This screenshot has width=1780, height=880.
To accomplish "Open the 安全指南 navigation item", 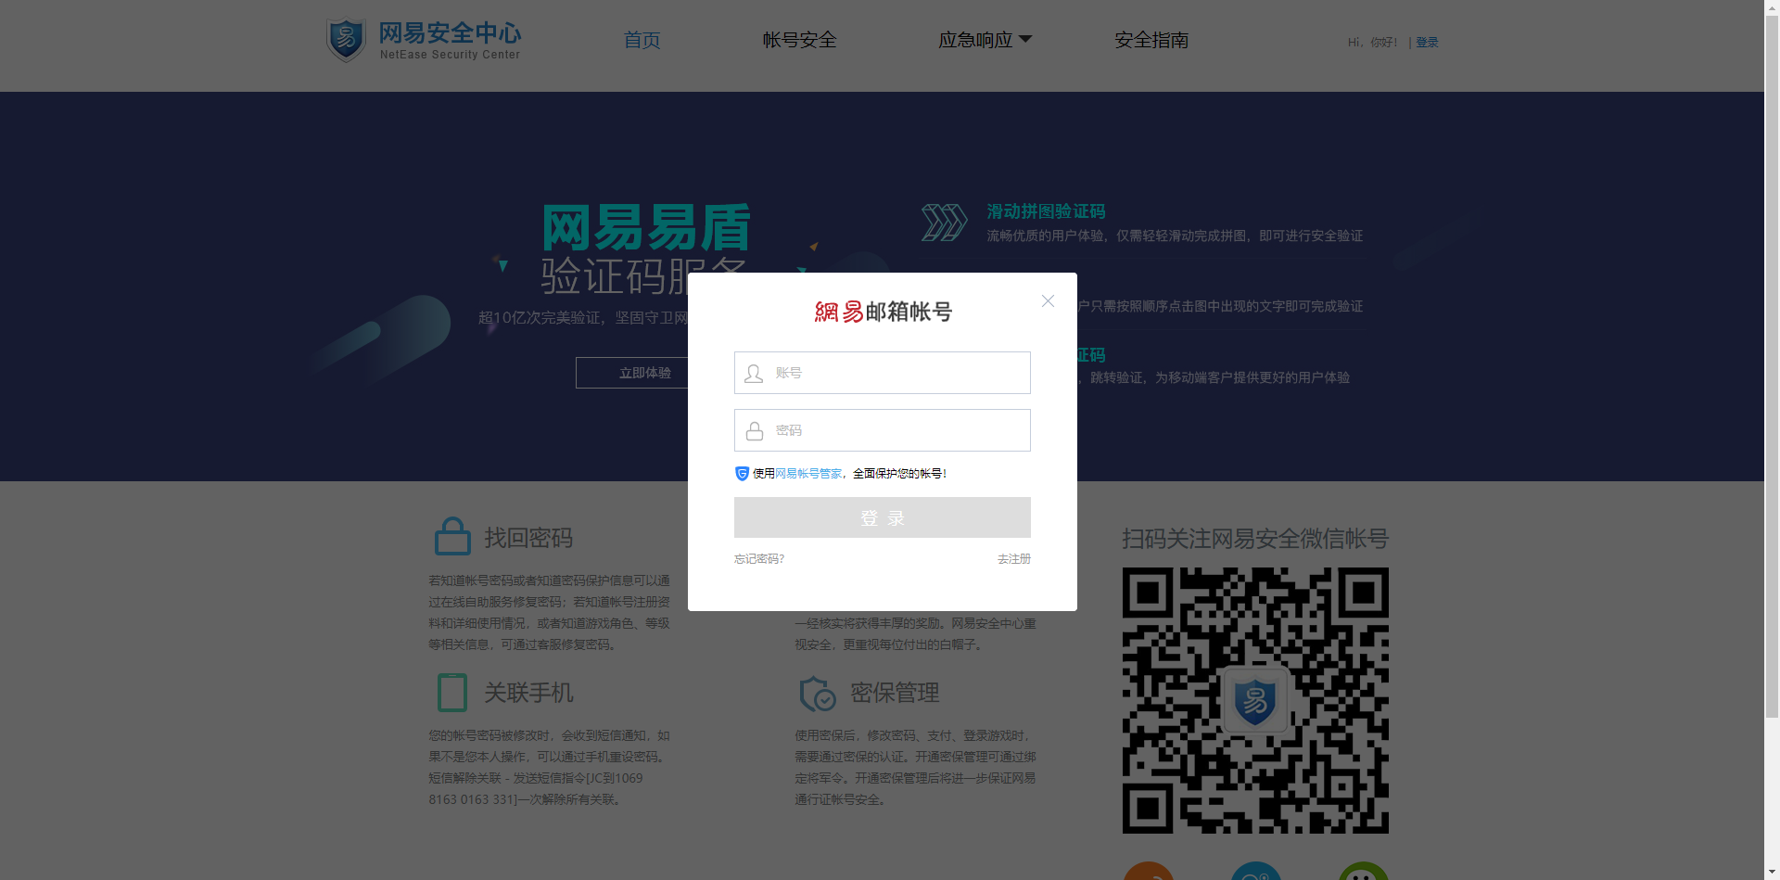I will point(1151,40).
